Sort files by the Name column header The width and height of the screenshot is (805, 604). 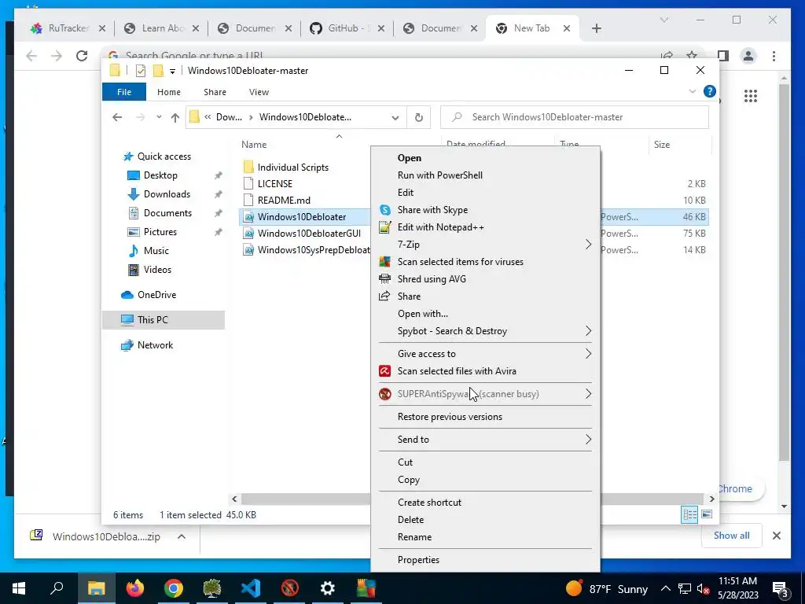point(254,145)
